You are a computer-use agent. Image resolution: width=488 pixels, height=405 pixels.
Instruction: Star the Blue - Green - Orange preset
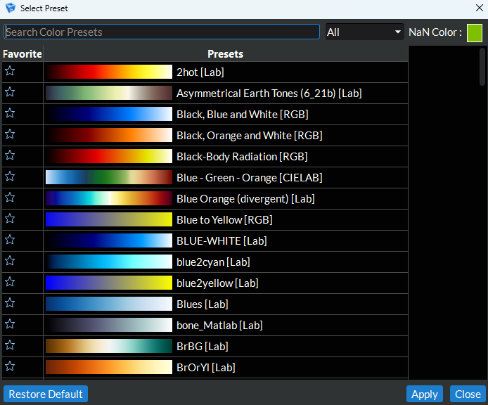[10, 176]
